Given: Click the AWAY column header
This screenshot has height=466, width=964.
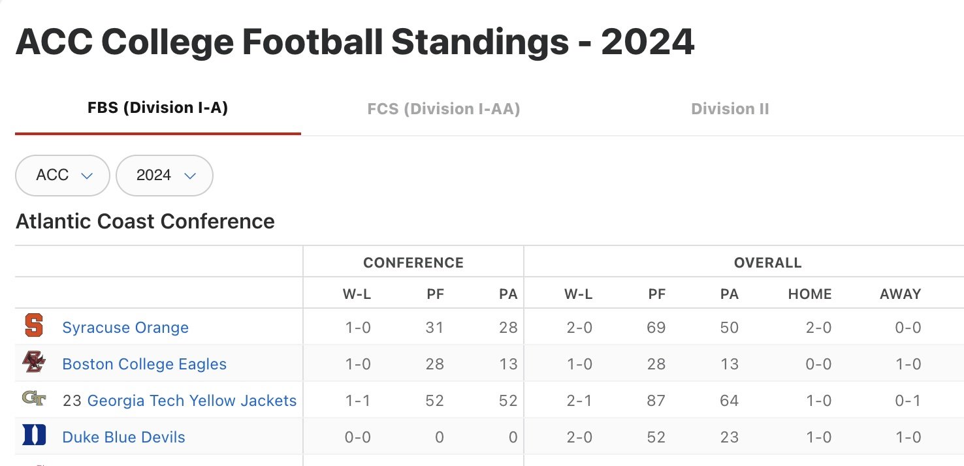Looking at the screenshot, I should (900, 294).
